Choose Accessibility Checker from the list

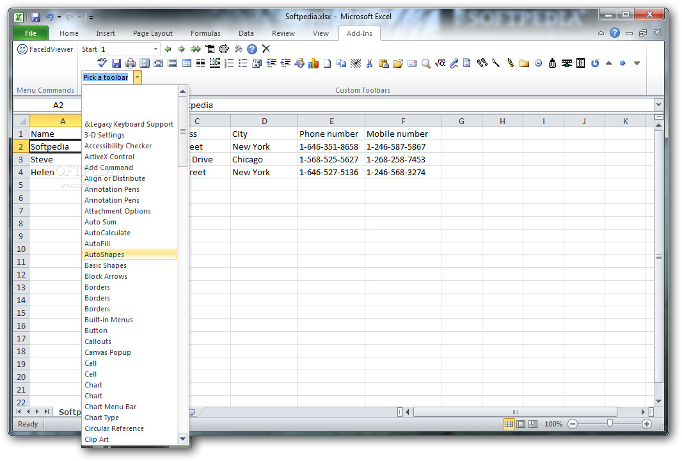point(130,146)
